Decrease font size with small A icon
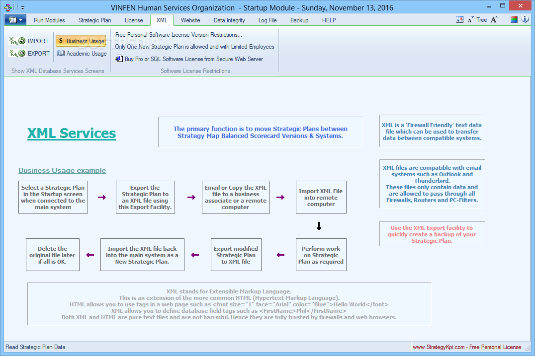The height and width of the screenshot is (356, 535). click(470, 20)
